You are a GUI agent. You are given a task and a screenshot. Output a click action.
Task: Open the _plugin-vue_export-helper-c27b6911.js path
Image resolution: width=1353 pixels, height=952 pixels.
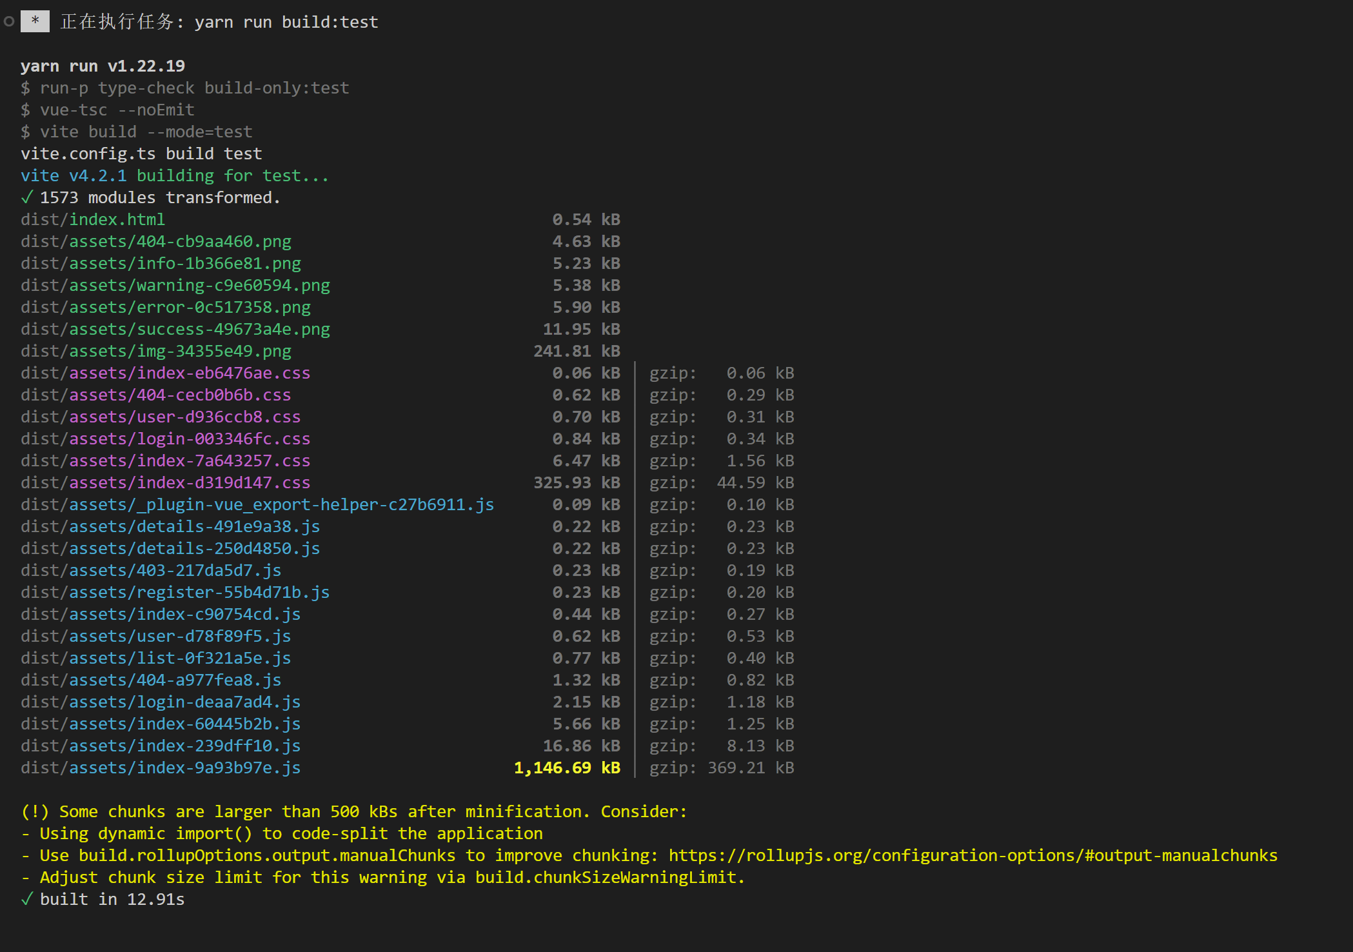tap(257, 504)
